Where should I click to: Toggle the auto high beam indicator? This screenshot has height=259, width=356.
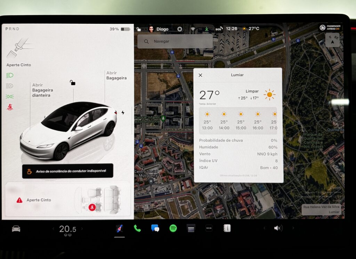[x=10, y=86]
